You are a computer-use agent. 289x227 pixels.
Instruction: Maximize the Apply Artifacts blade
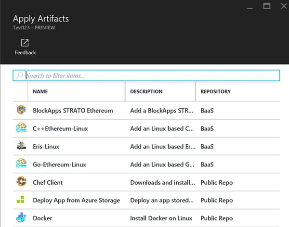coord(267,6)
